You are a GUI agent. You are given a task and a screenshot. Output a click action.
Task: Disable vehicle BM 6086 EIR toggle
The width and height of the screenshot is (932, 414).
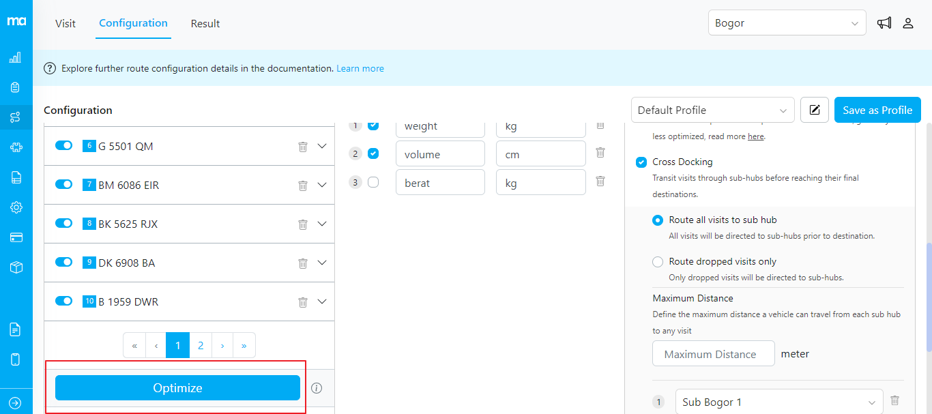pos(64,185)
